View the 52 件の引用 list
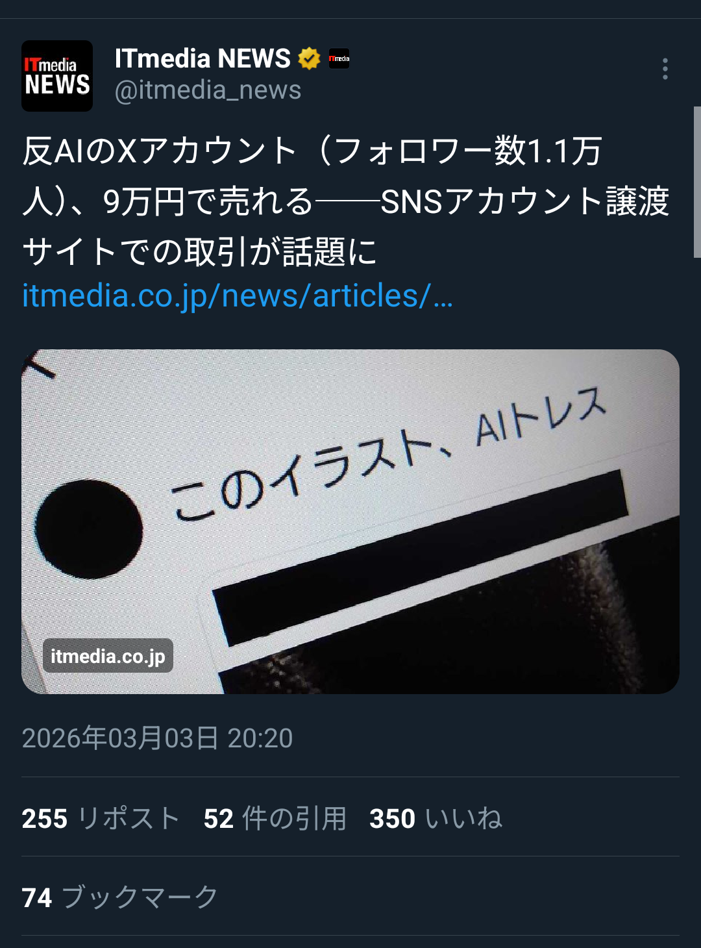This screenshot has width=701, height=948. pos(275,818)
